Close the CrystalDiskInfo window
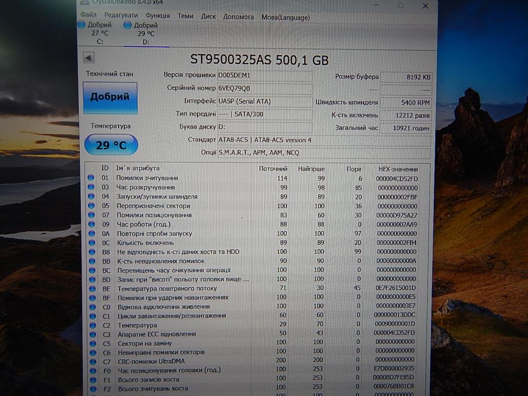The image size is (528, 396). (425, 6)
